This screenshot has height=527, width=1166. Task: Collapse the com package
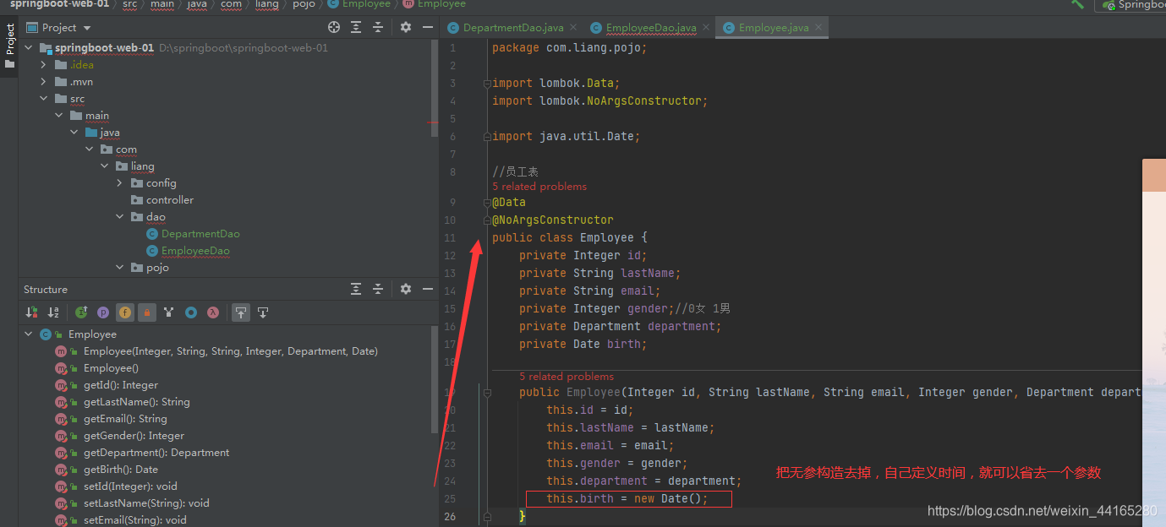89,149
